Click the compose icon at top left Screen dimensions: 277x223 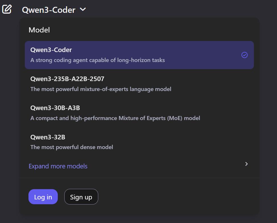click(6, 9)
